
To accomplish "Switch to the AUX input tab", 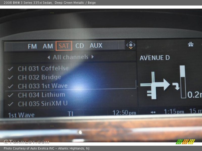I will (x=96, y=46).
